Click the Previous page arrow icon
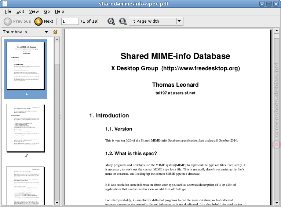Image resolution: width=281 pixels, height=207 pixels. (x=8, y=22)
